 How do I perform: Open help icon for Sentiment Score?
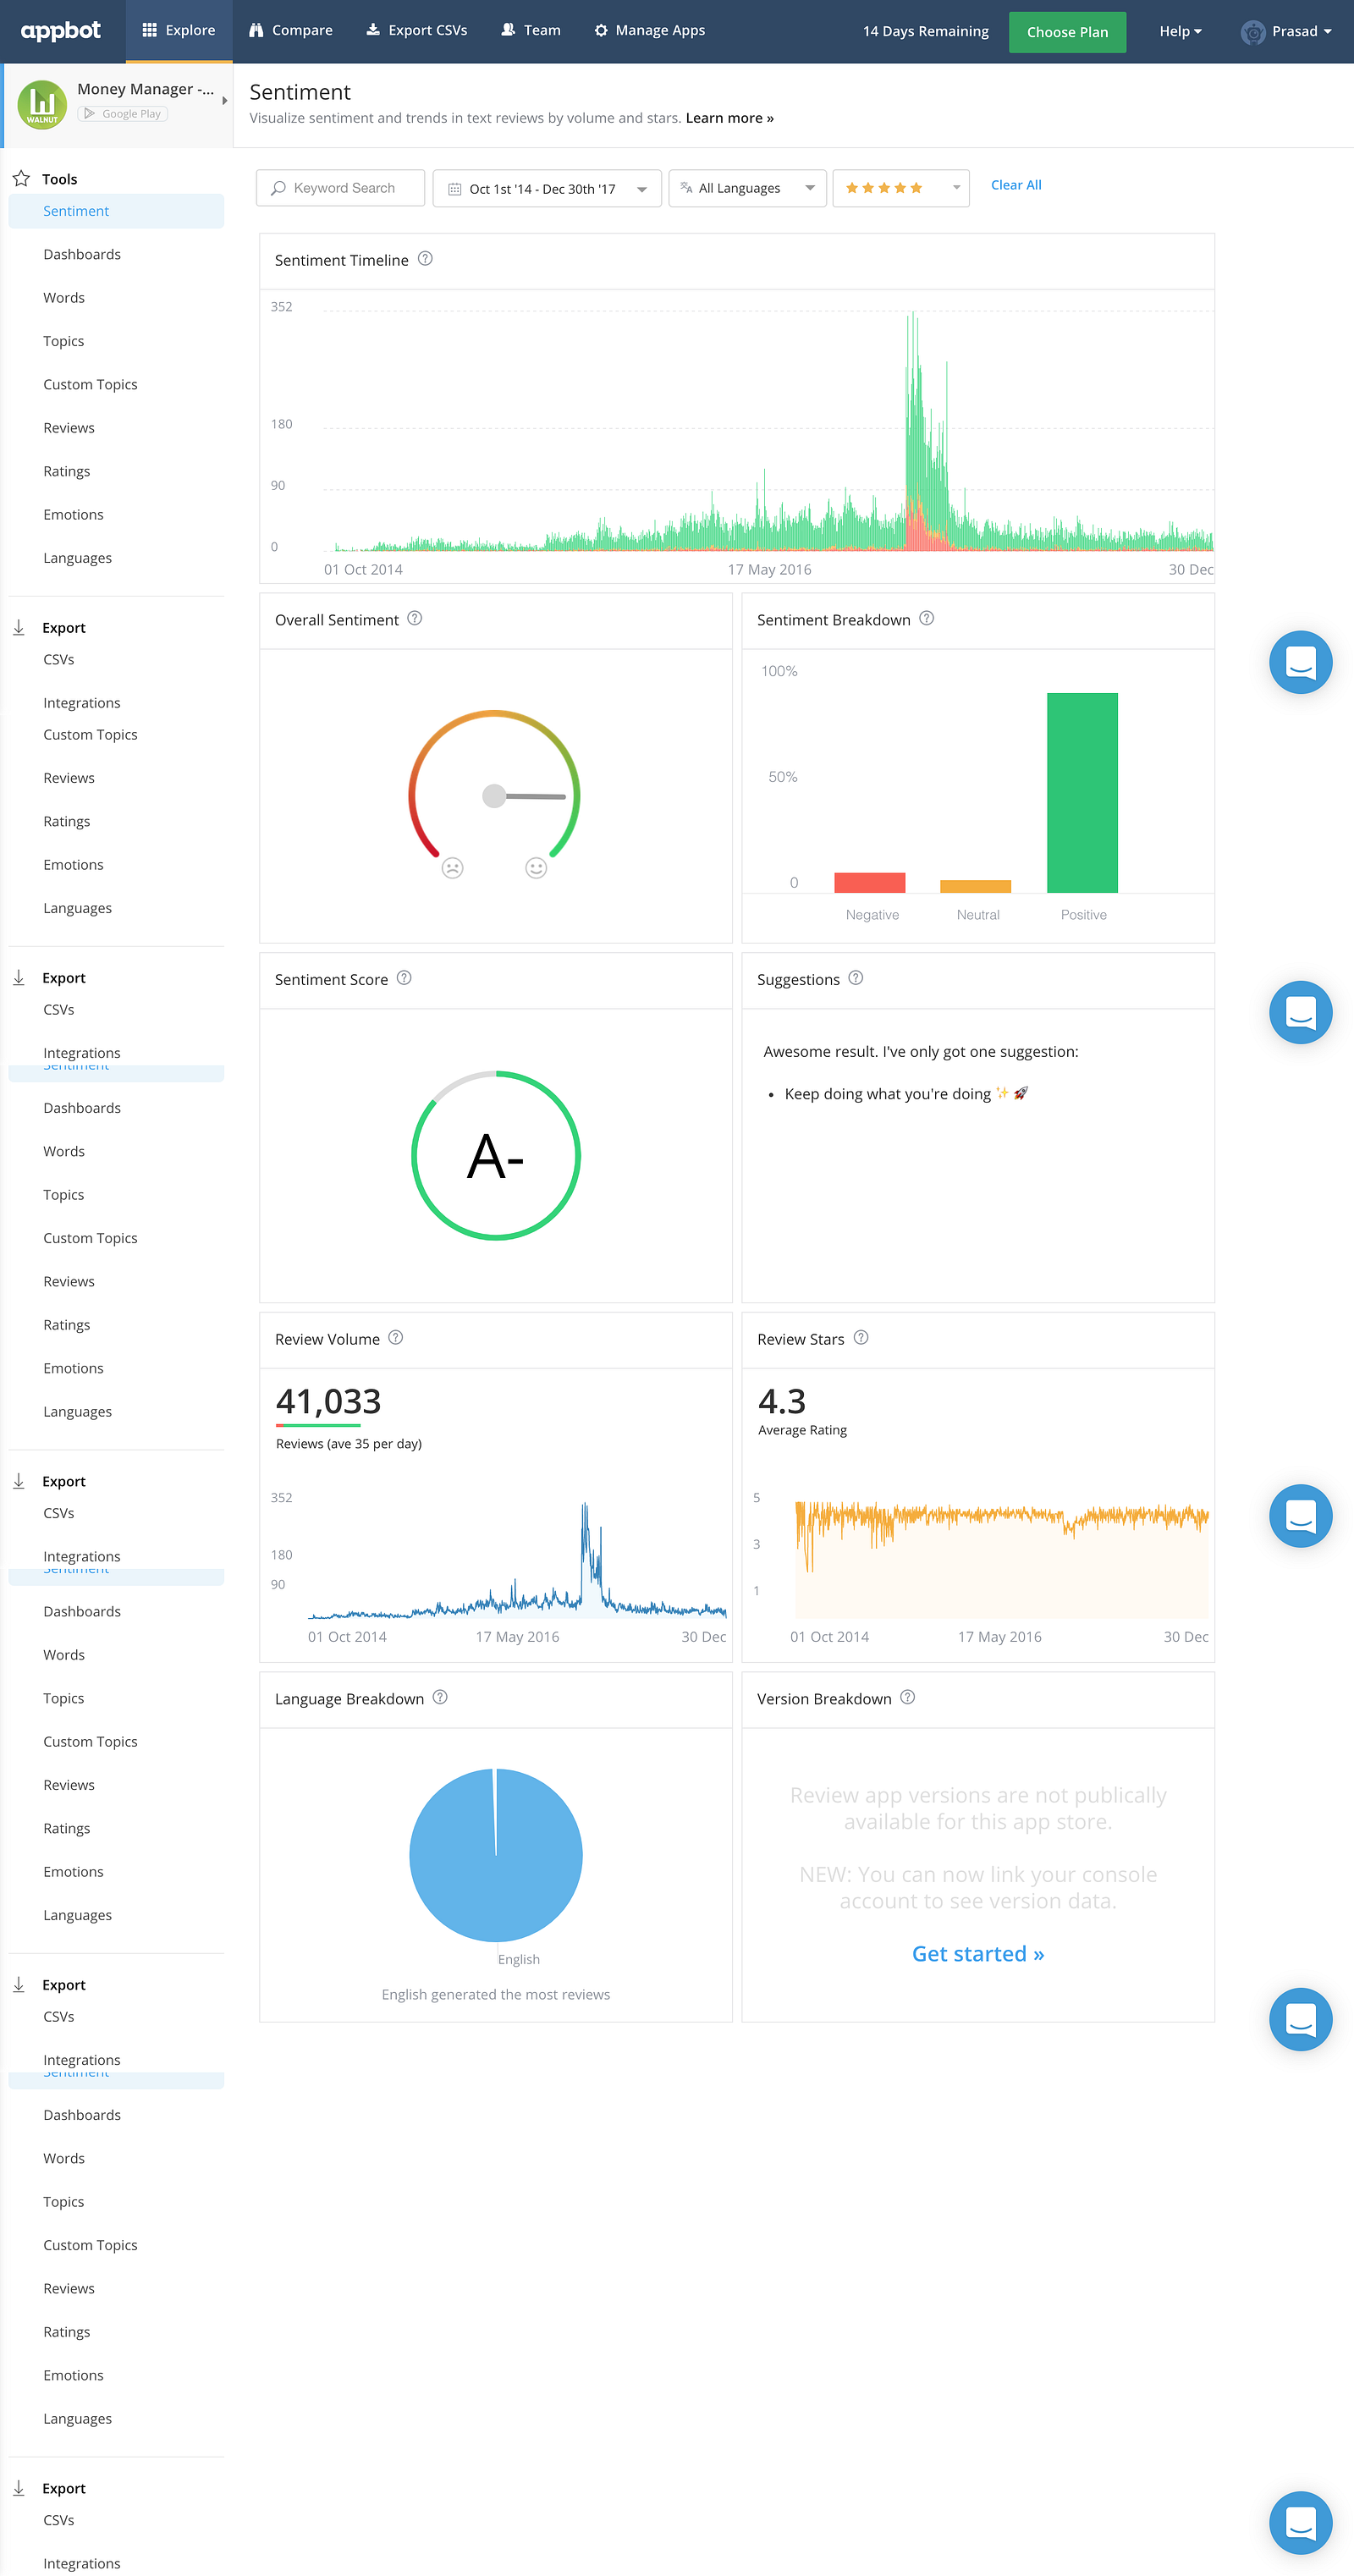[404, 978]
